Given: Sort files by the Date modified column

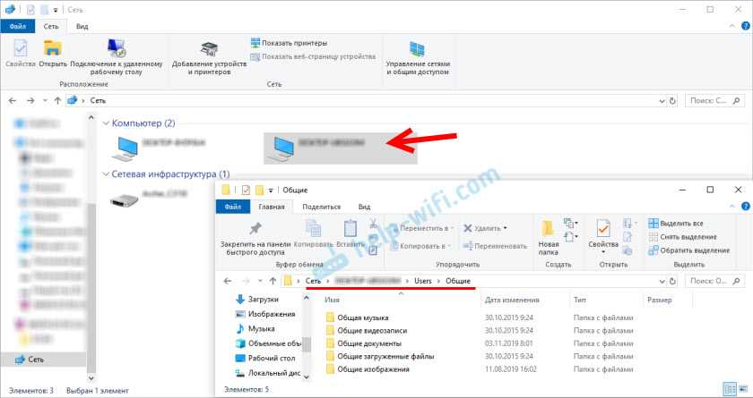Looking at the screenshot, I should [x=513, y=300].
